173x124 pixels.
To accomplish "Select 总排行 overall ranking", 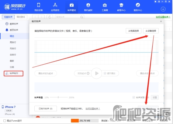I will [x=13, y=55].
